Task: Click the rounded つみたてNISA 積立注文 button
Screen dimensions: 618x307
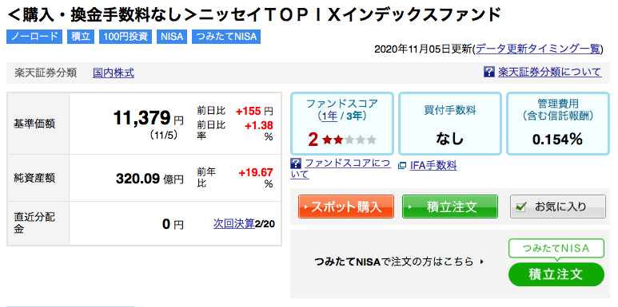Action: pyautogui.click(x=556, y=274)
